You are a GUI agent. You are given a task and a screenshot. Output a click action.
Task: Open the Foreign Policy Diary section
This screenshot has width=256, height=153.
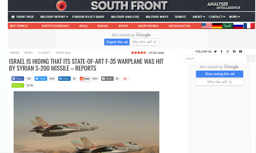88,17
